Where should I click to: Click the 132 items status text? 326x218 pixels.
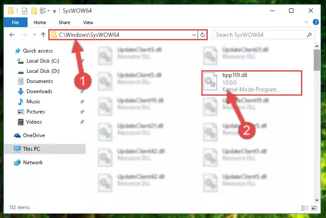20,207
